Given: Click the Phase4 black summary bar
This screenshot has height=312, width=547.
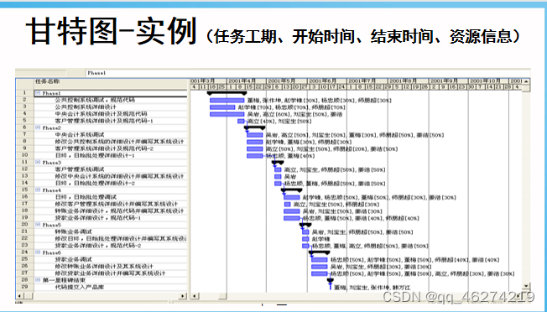Looking at the screenshot, I should 292,190.
